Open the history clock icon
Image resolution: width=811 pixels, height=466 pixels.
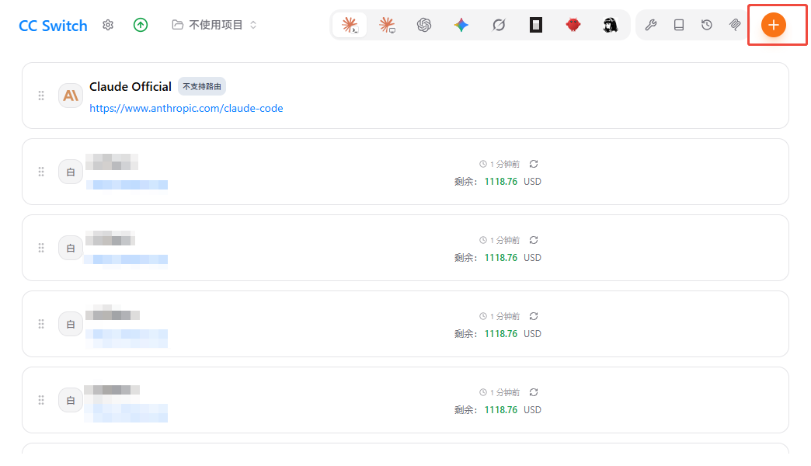coord(707,25)
